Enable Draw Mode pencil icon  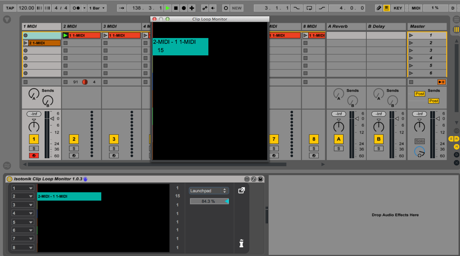[379, 8]
